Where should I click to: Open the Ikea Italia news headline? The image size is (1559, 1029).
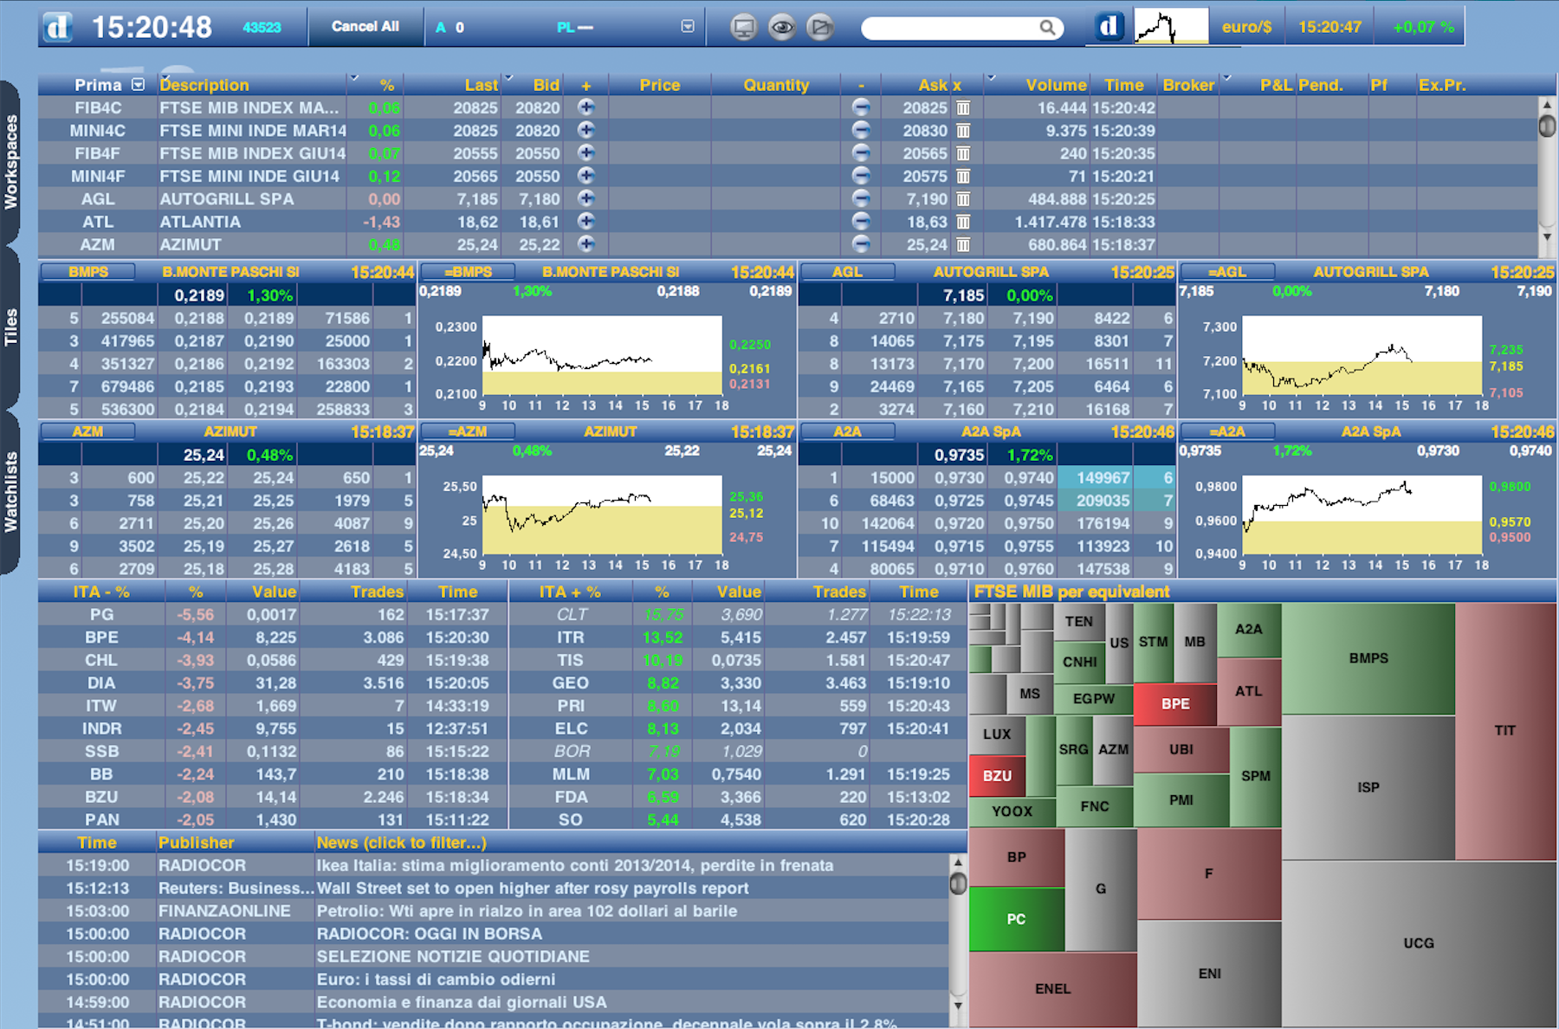tap(575, 865)
